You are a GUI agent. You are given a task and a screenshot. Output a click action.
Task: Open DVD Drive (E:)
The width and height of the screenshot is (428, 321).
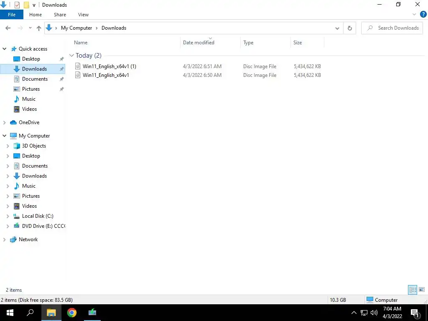(43, 226)
